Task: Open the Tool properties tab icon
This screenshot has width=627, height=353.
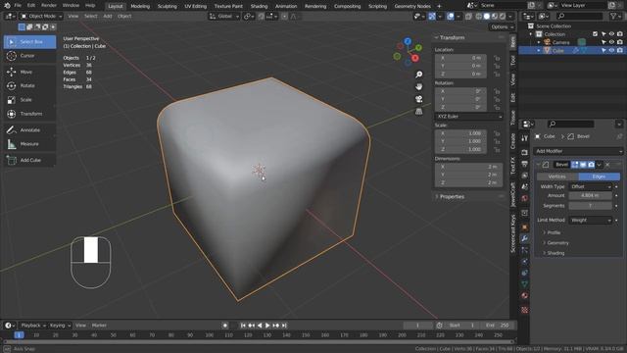Action: [x=525, y=138]
